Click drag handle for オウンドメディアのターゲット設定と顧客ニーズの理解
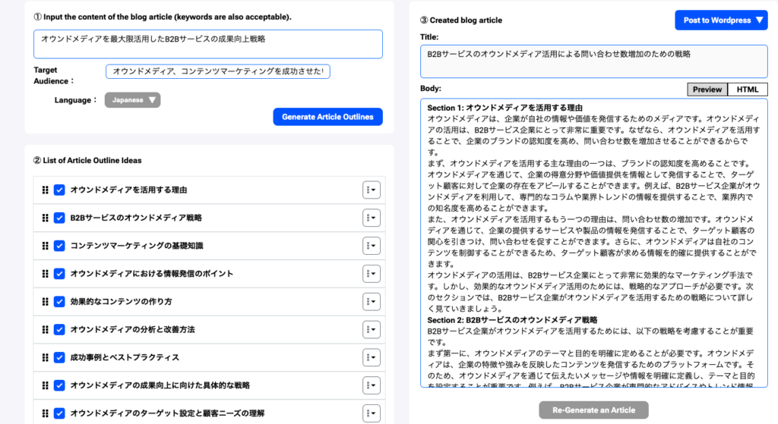 pyautogui.click(x=45, y=413)
